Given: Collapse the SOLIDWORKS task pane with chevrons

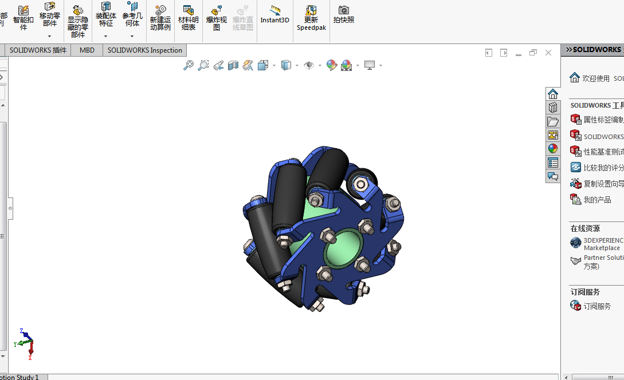Looking at the screenshot, I should [x=568, y=50].
